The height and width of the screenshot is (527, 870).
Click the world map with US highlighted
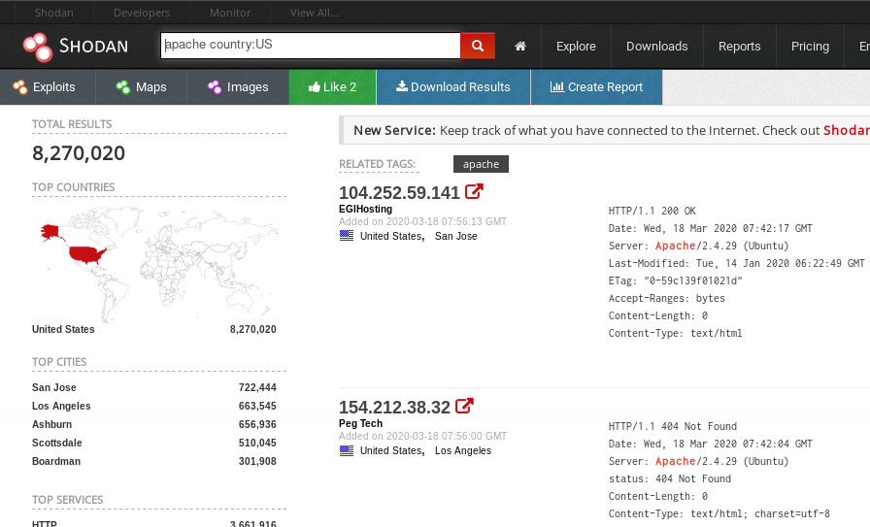[158, 264]
